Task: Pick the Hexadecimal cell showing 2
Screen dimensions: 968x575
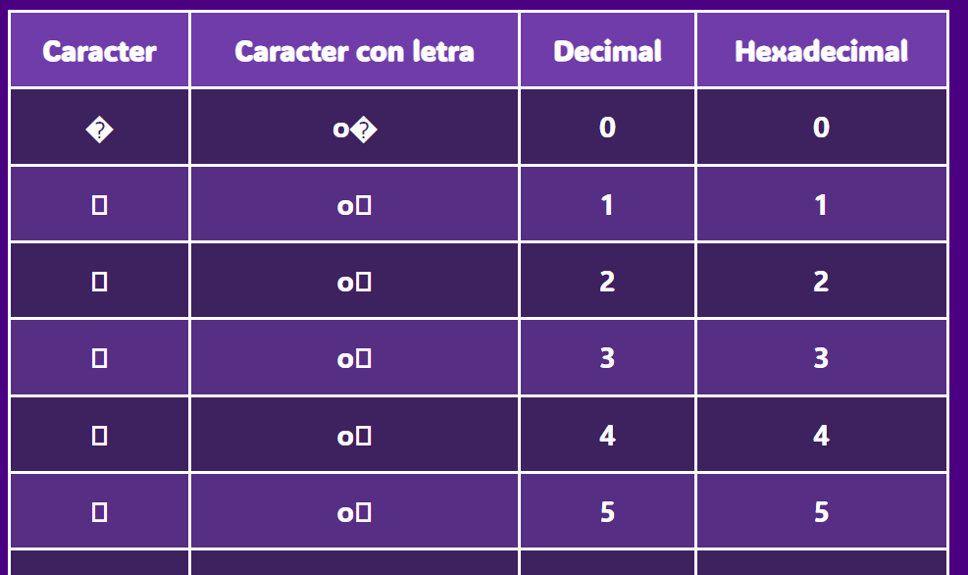Action: [x=821, y=282]
